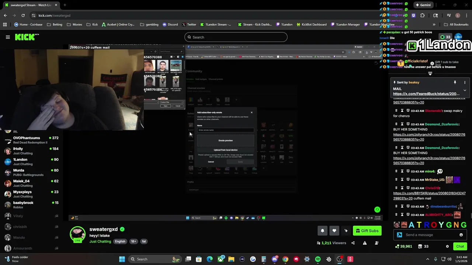Image resolution: width=472 pixels, height=265 pixels.
Task: Click the green circle on stream player
Action: click(x=377, y=210)
